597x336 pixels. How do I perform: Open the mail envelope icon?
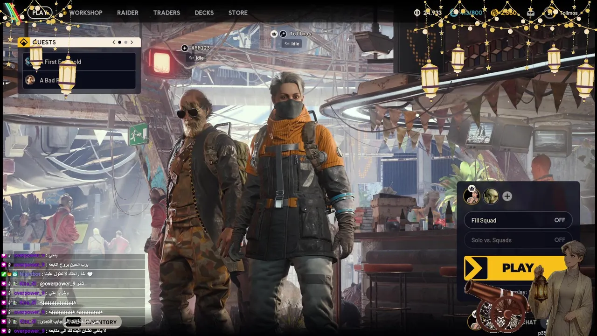point(530,13)
